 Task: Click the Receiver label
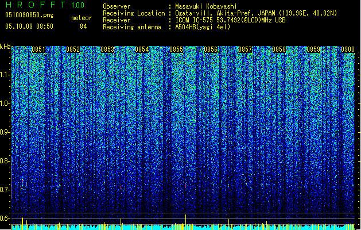117,20
